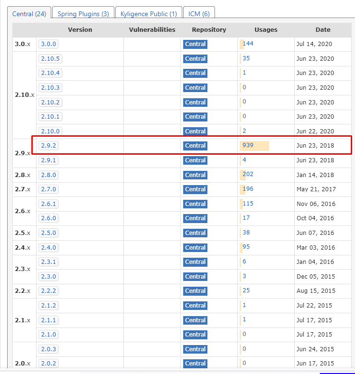355x374 pixels.
Task: Open version 2.6.1 link
Action: [48, 204]
